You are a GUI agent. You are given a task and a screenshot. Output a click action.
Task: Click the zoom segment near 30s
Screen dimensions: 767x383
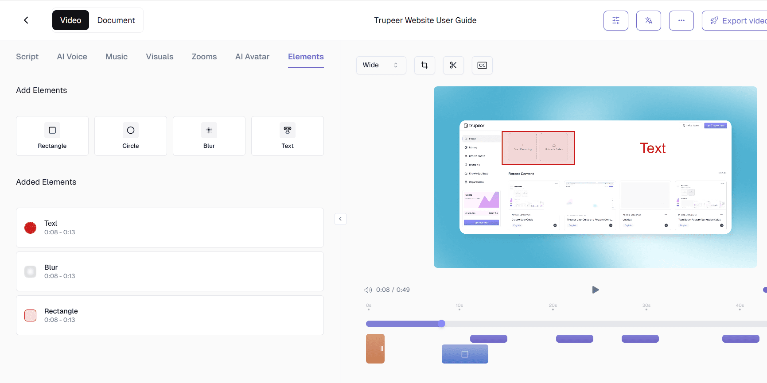tap(640, 339)
